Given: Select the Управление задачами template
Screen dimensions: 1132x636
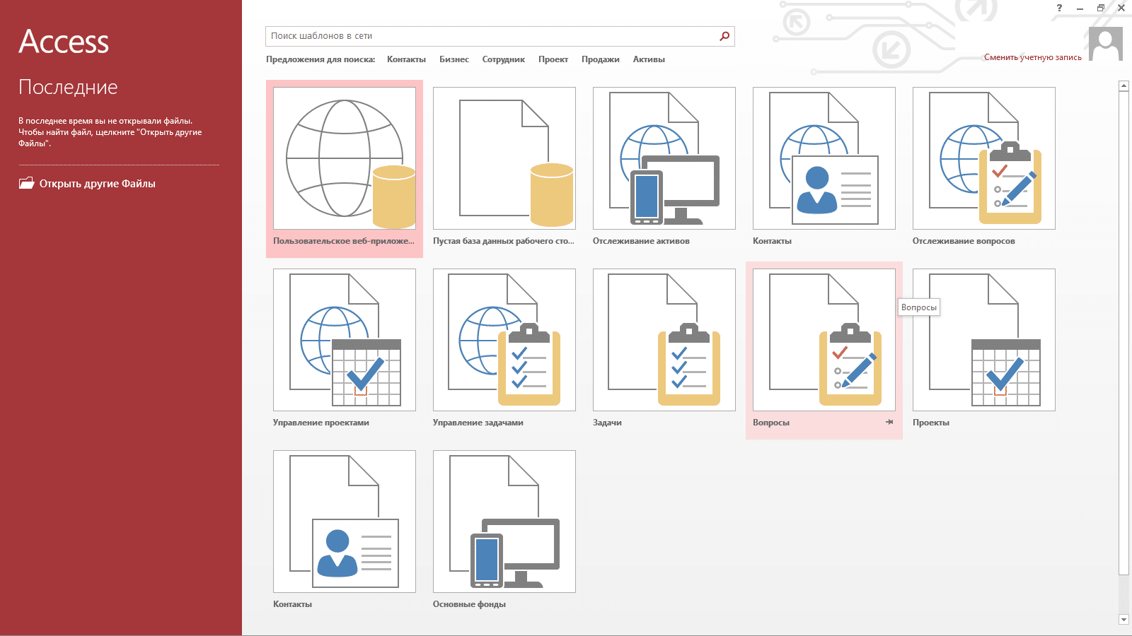Looking at the screenshot, I should [504, 350].
